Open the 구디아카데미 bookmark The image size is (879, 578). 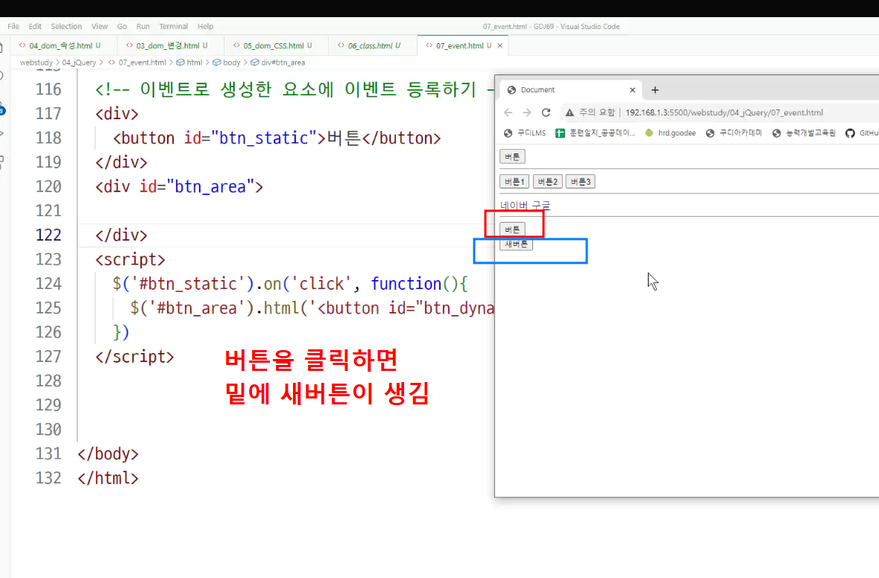734,133
